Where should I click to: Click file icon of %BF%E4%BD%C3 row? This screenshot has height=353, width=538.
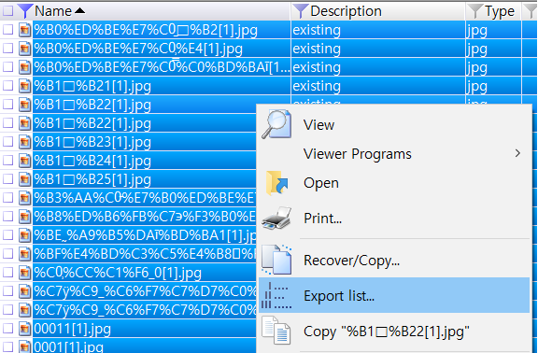(x=24, y=254)
